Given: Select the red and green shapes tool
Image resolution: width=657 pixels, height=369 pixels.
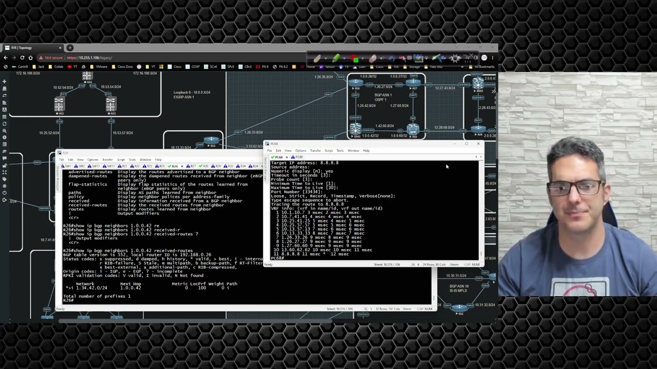Looking at the screenshot, I should tap(354, 58).
